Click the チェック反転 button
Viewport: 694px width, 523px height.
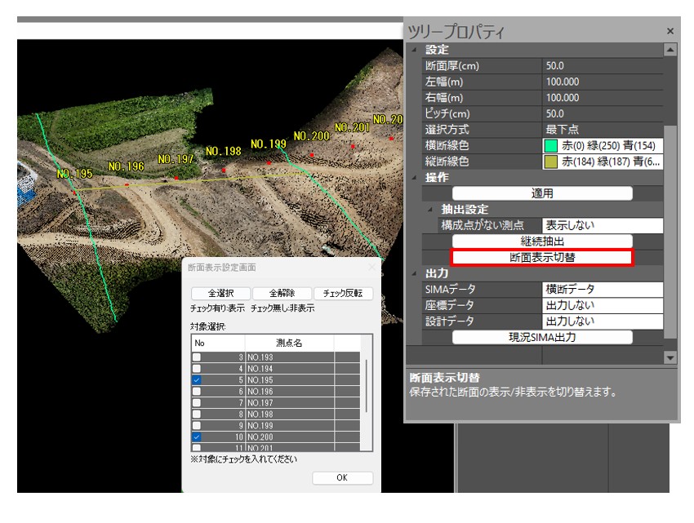343,294
